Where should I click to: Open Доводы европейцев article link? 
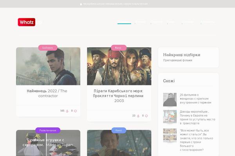(x=197, y=117)
